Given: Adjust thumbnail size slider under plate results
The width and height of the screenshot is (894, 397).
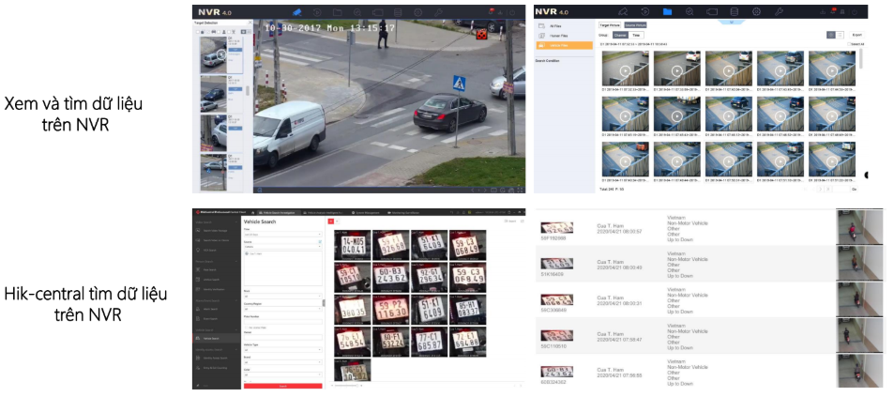Looking at the screenshot, I should [348, 385].
